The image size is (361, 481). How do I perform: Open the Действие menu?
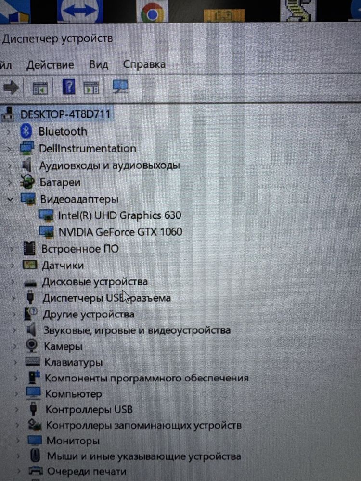point(50,65)
